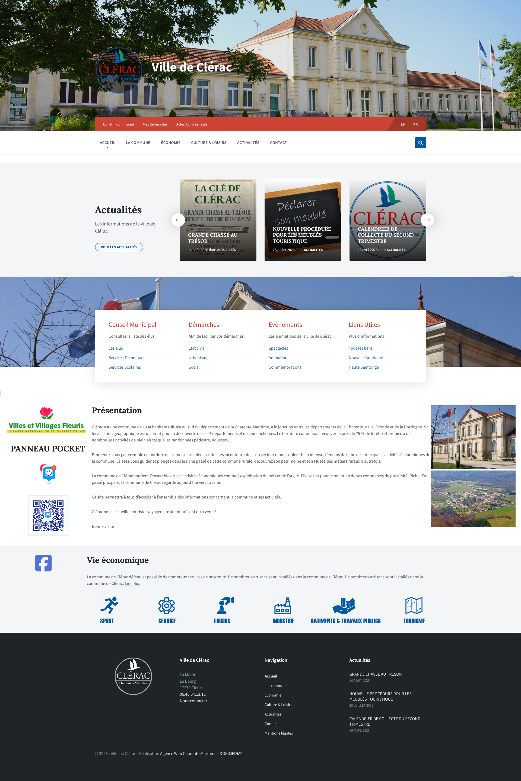Screen dimensions: 521x781
Task: Follow the Lire plus link
Action: (x=132, y=584)
